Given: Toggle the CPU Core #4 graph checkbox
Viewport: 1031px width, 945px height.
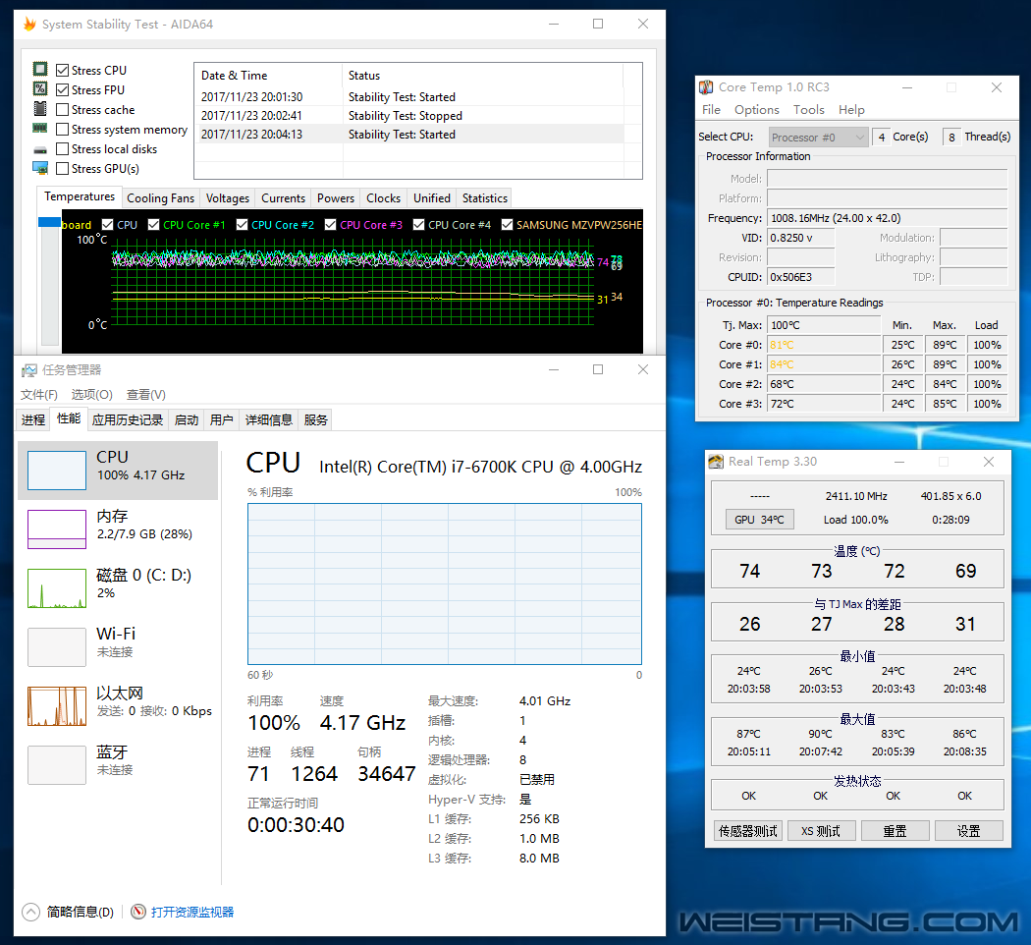Looking at the screenshot, I should (x=419, y=224).
